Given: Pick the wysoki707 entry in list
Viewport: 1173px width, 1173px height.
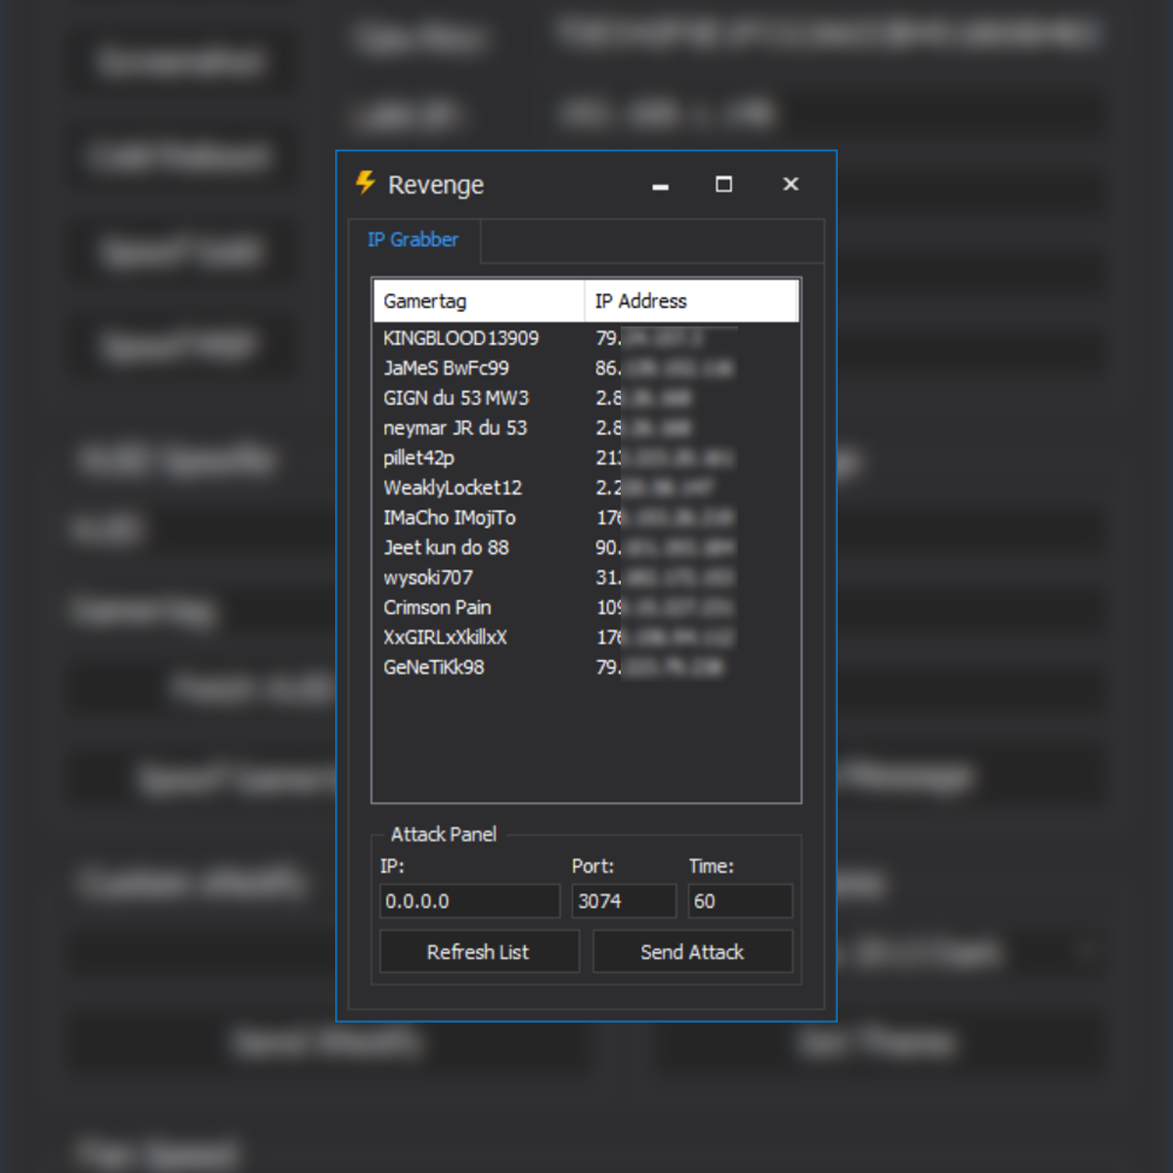Looking at the screenshot, I should (x=427, y=578).
